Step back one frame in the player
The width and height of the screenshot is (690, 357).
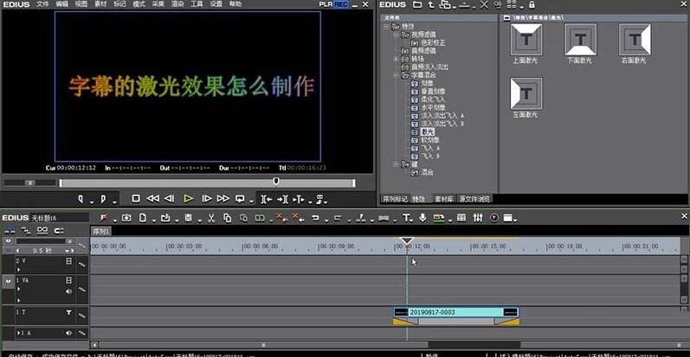[x=170, y=199]
